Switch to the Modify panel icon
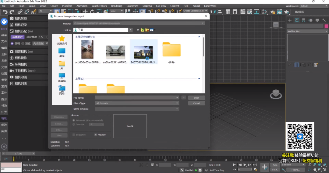329x173 pixels. point(297,20)
